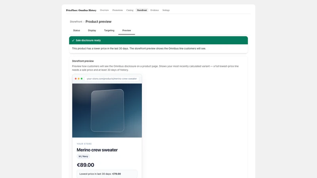The image size is (317, 178).
Task: Switch to the Targeting tab
Action: pyautogui.click(x=109, y=30)
